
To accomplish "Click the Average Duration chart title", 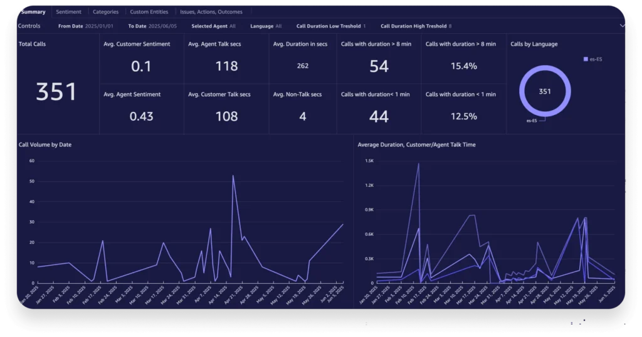I will pyautogui.click(x=416, y=144).
